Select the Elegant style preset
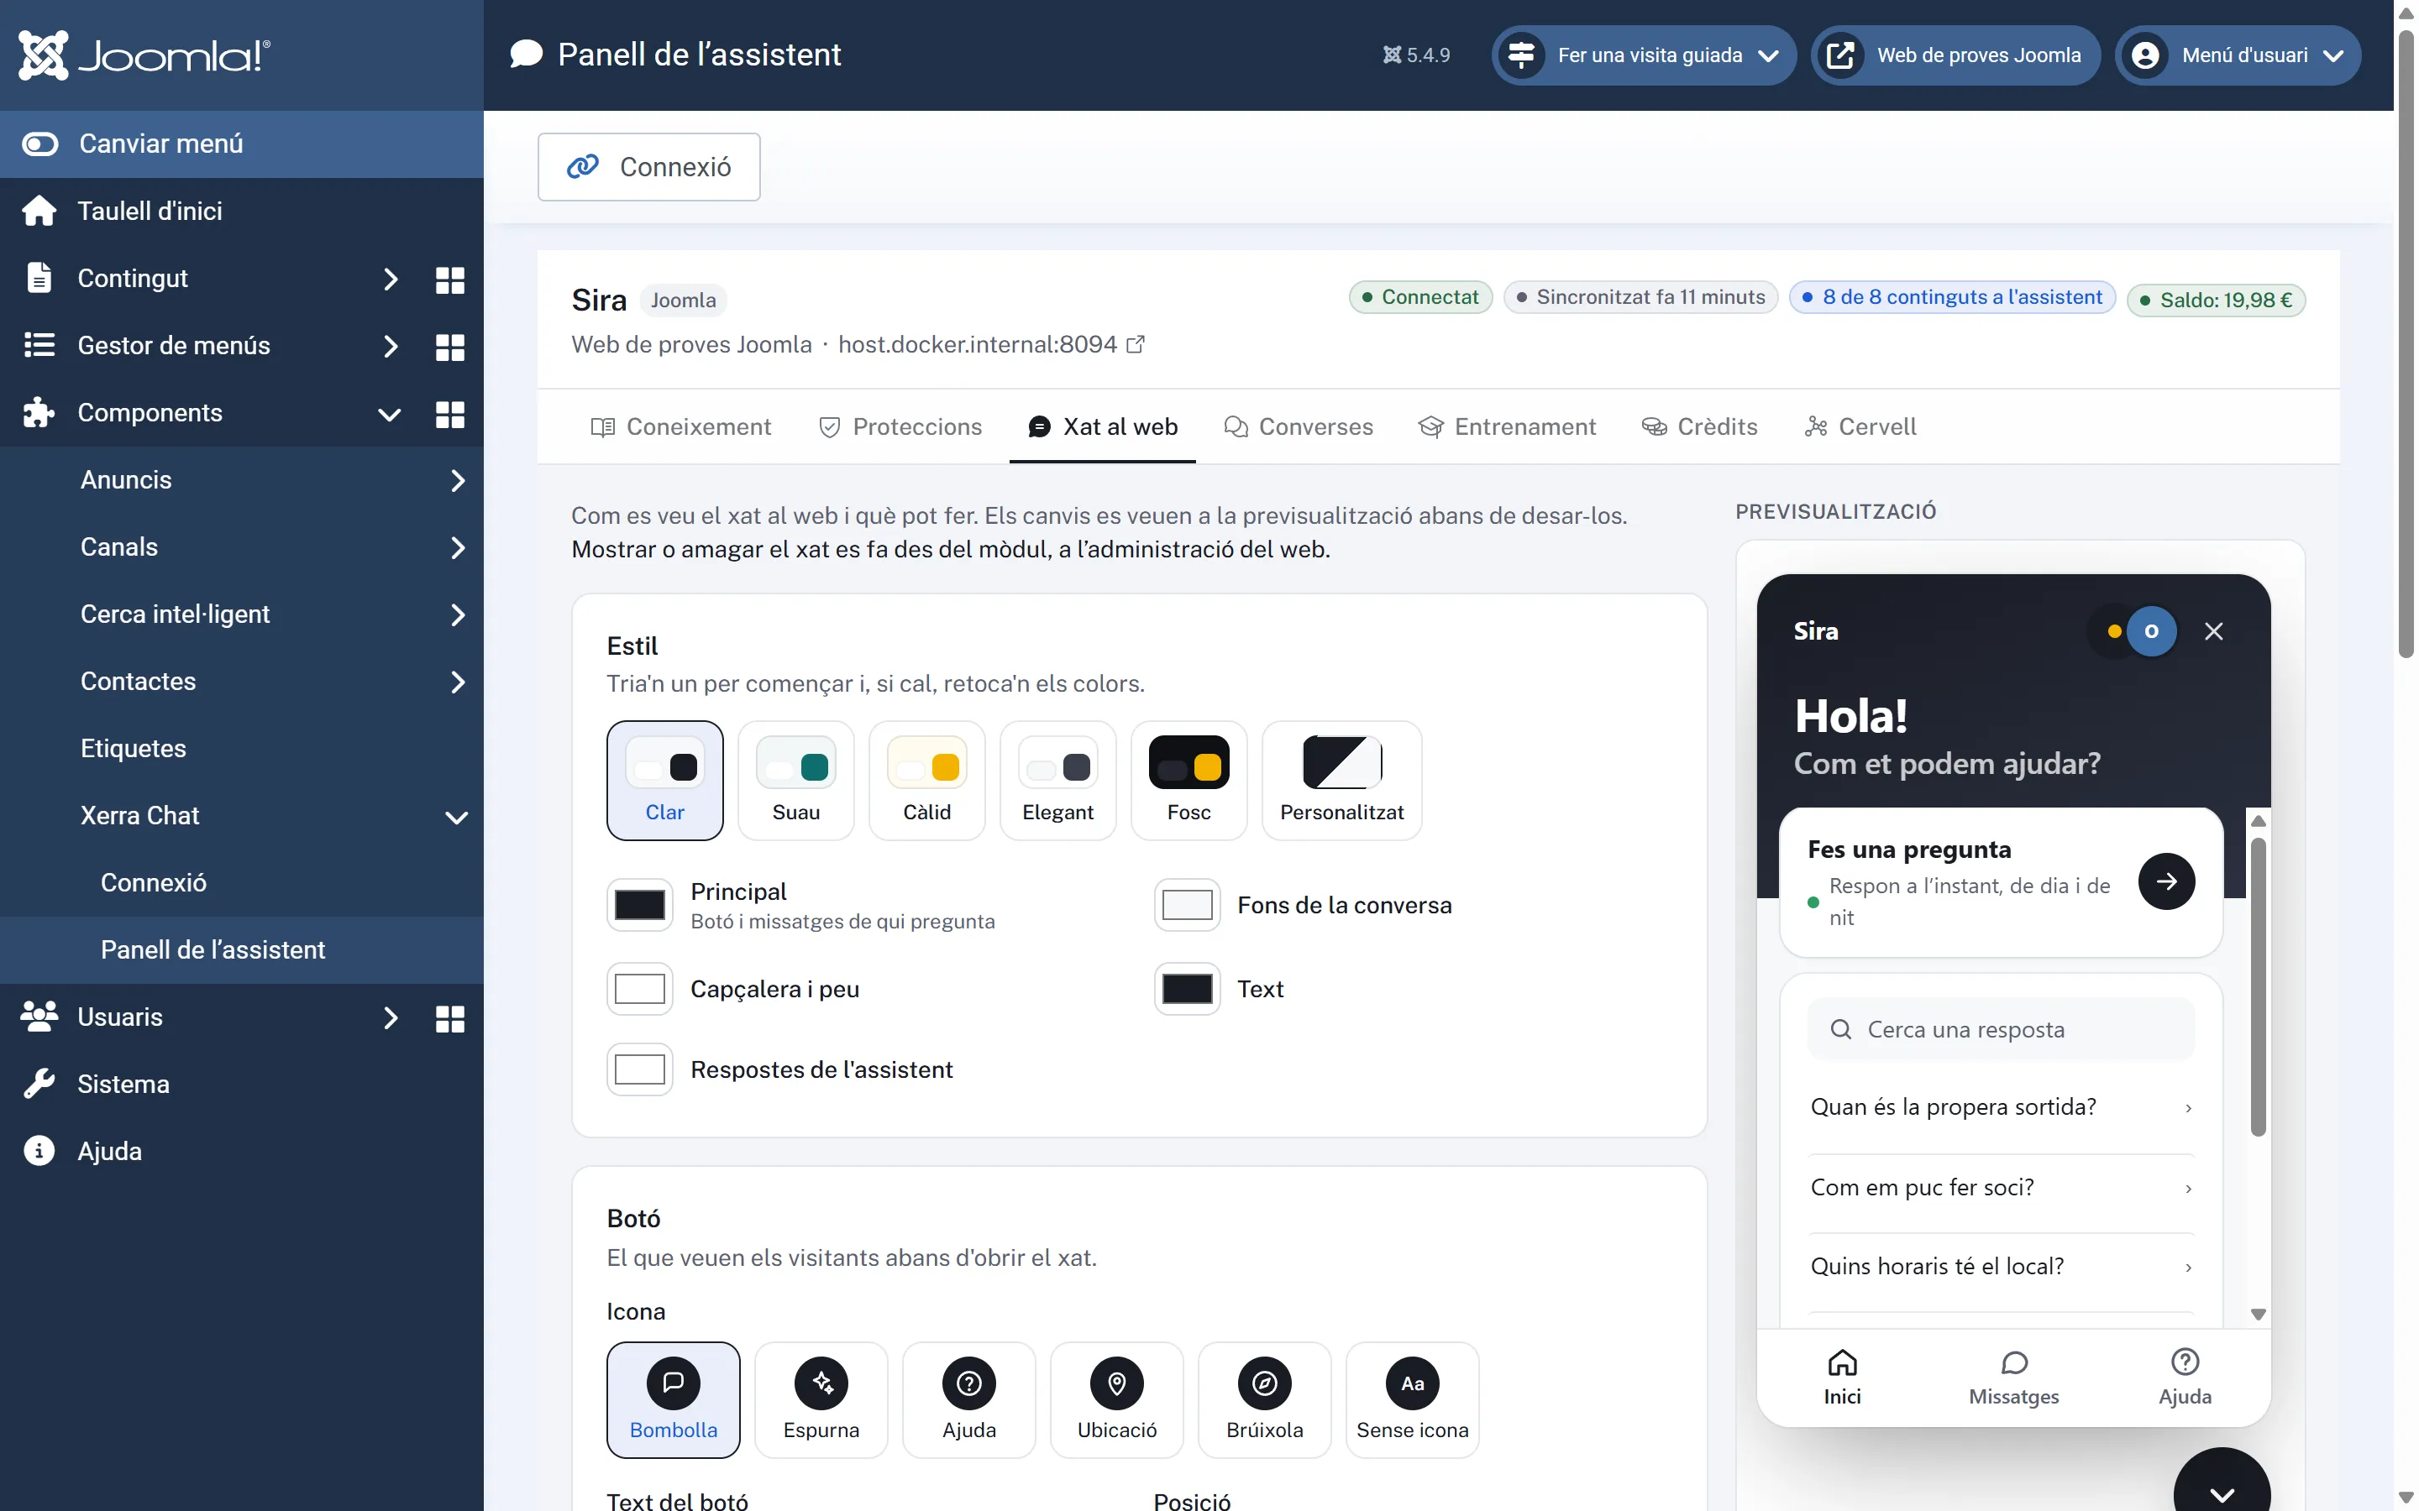2419x1511 pixels. pyautogui.click(x=1057, y=781)
